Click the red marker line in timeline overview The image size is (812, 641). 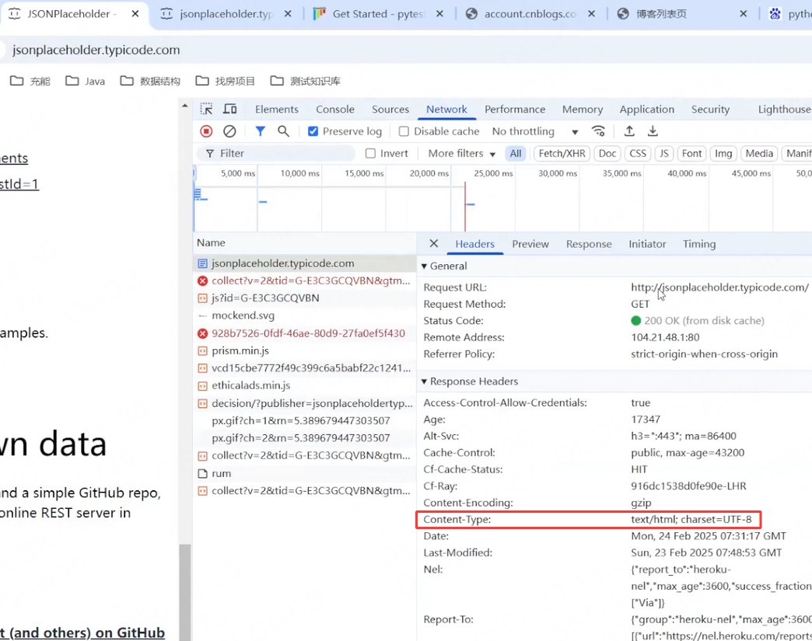point(465,207)
